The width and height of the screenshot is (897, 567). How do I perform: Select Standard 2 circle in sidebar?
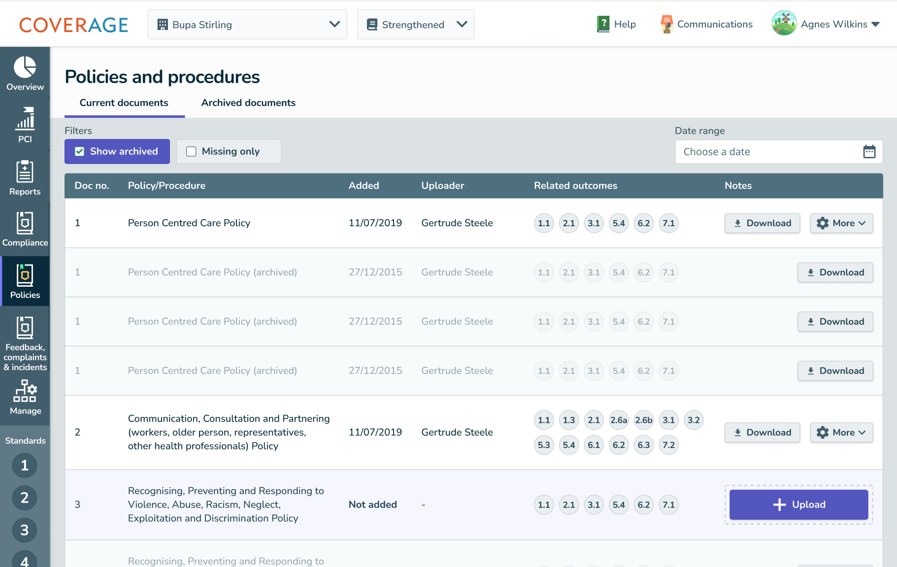pyautogui.click(x=24, y=498)
